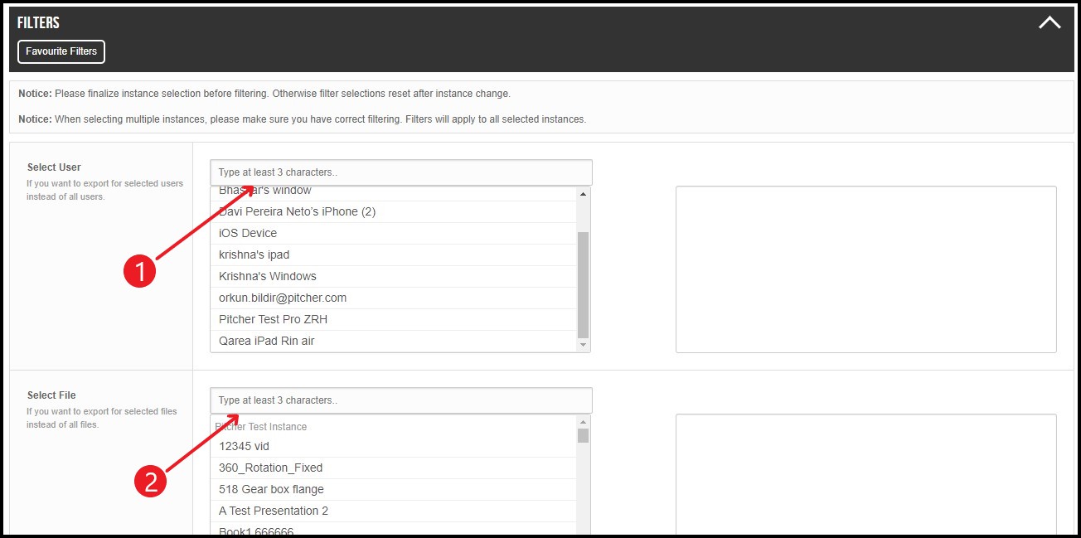Click the selected users box on the right

click(865, 269)
